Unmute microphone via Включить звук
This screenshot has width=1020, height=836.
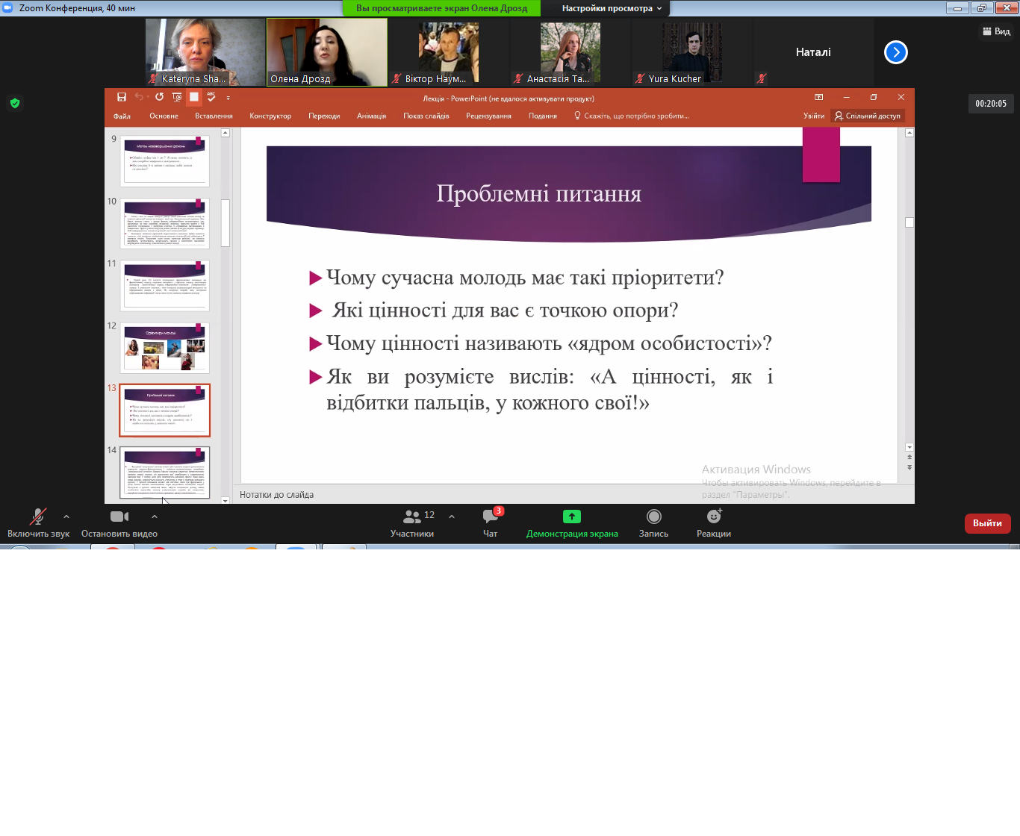(x=37, y=517)
